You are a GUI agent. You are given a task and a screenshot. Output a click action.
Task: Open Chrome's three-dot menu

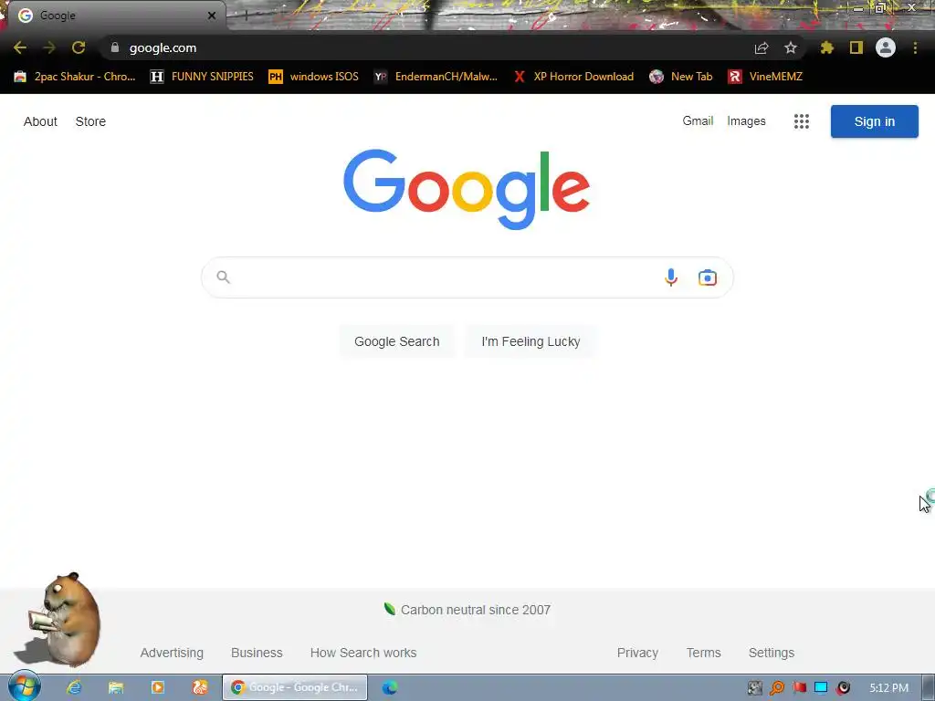point(915,47)
